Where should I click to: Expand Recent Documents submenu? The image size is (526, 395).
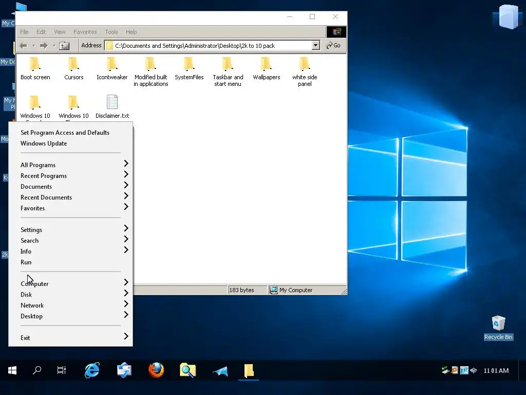tap(70, 197)
